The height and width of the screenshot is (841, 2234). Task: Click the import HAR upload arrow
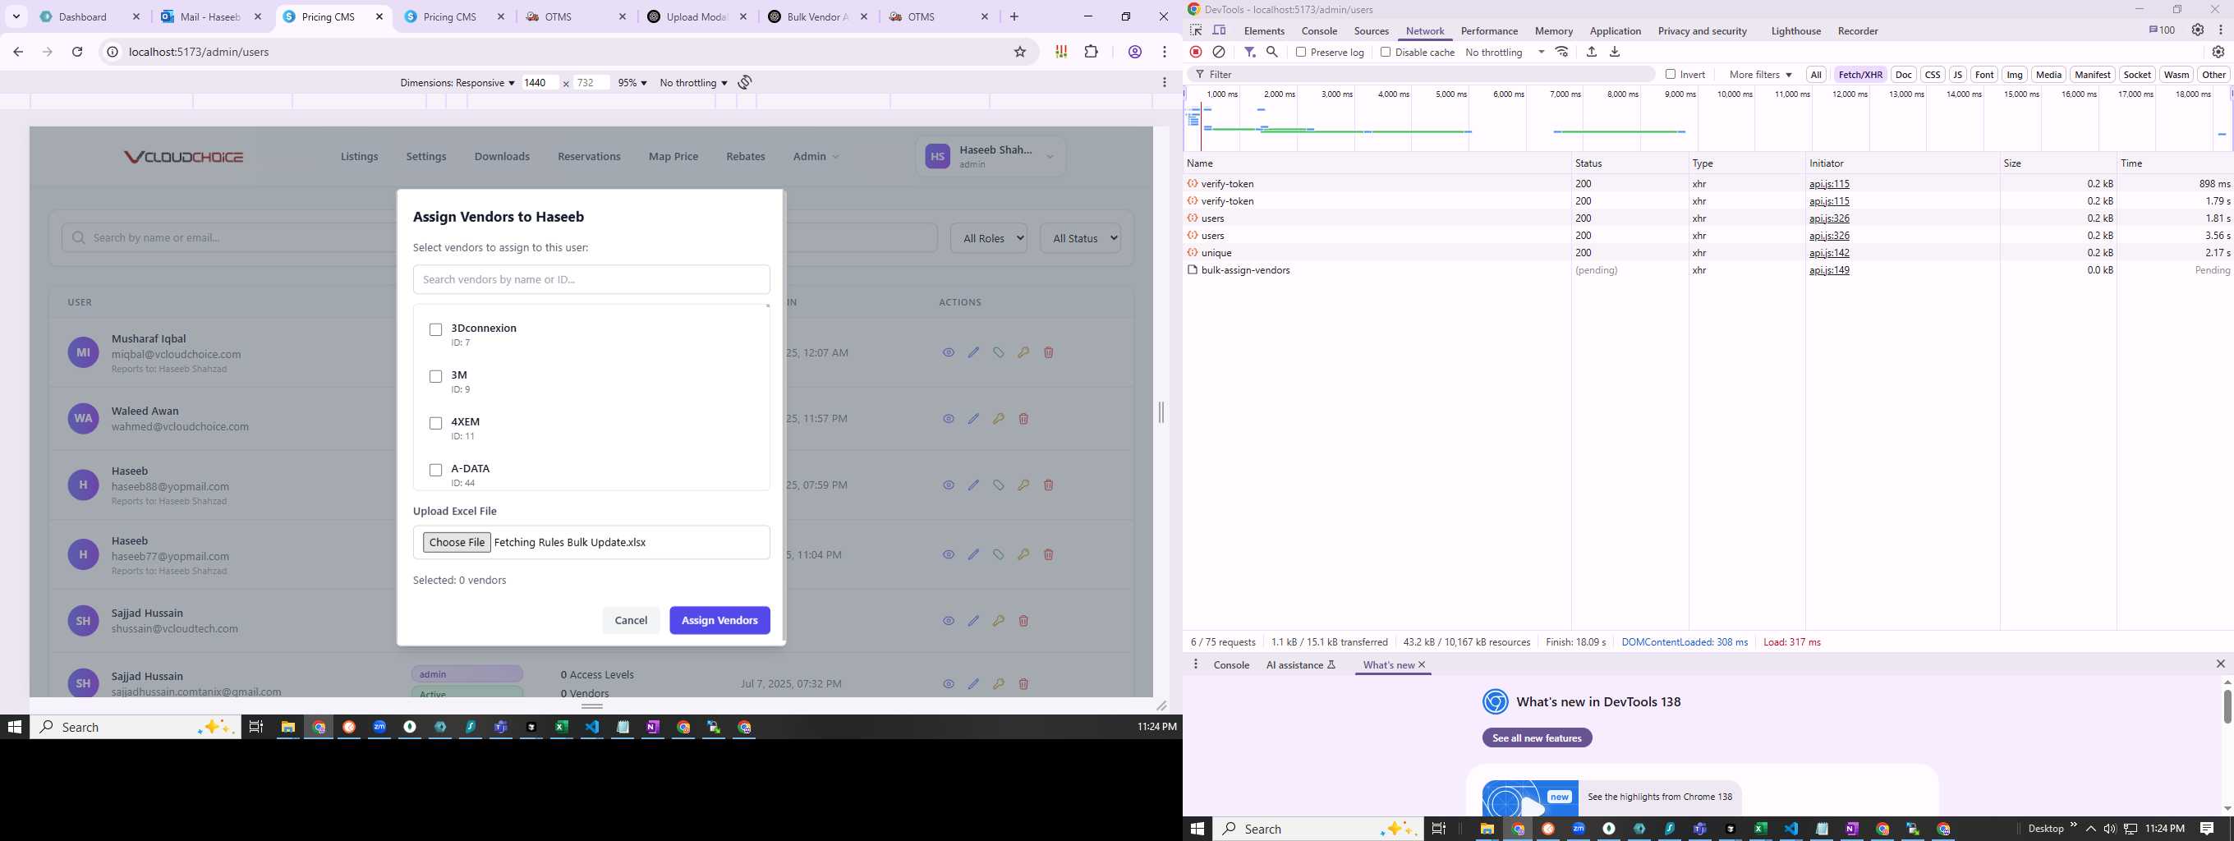click(x=1592, y=52)
